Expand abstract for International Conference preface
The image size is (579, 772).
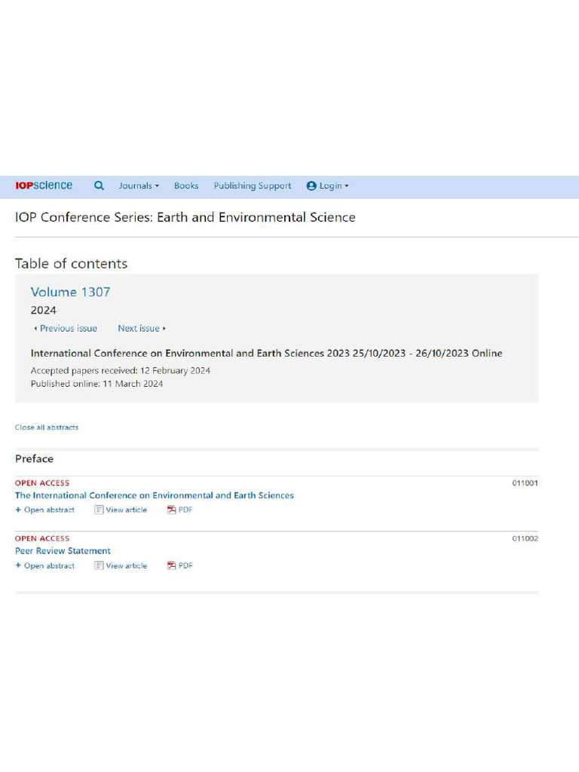[x=45, y=510]
